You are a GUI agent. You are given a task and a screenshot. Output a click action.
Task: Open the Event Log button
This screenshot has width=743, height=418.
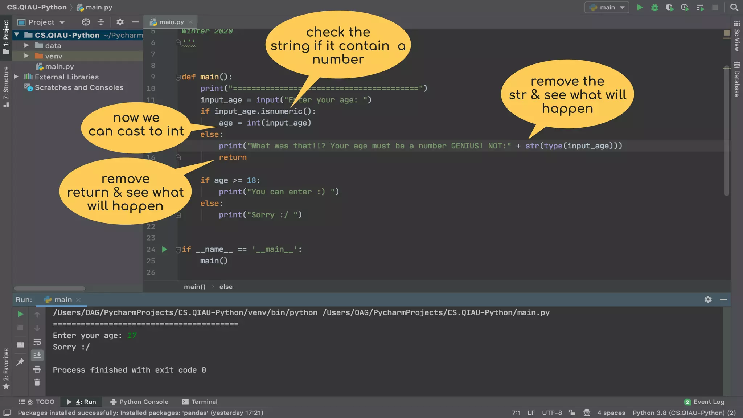pyautogui.click(x=704, y=402)
